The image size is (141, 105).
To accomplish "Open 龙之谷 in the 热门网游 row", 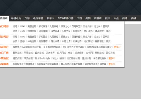I will click(x=97, y=26).
